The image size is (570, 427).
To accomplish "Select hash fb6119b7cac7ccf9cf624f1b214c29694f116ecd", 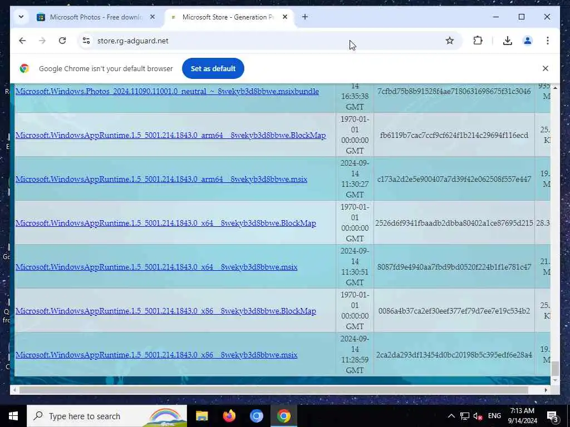I will 454,135.
